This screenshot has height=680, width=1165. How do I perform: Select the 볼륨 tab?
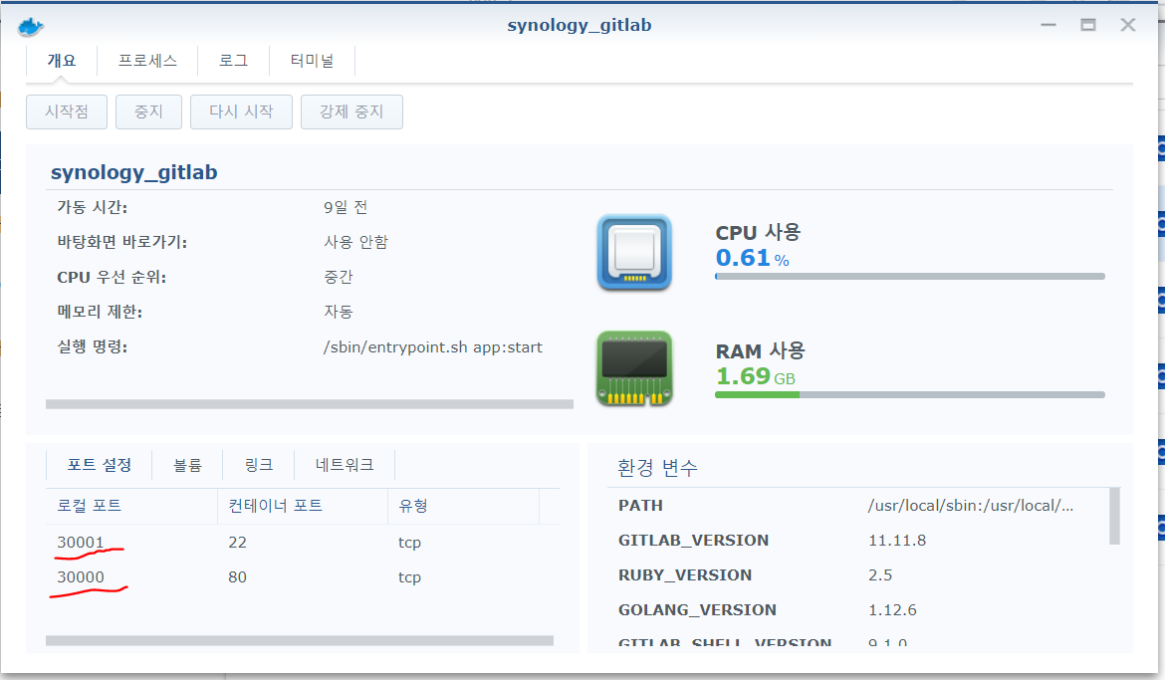click(187, 465)
